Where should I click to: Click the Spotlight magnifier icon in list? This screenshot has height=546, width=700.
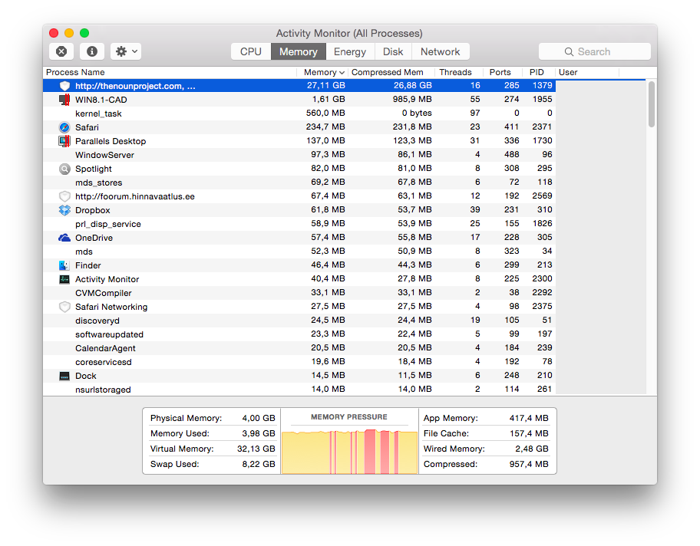64,169
